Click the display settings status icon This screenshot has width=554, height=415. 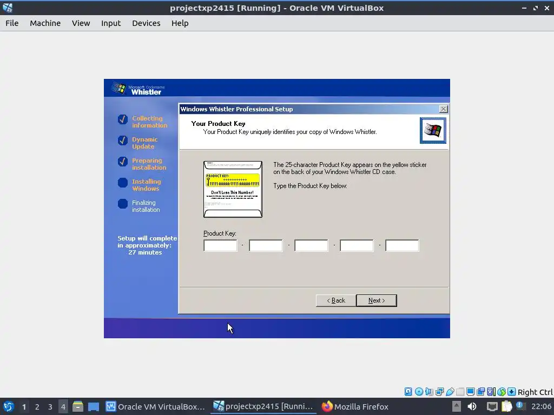coord(470,391)
